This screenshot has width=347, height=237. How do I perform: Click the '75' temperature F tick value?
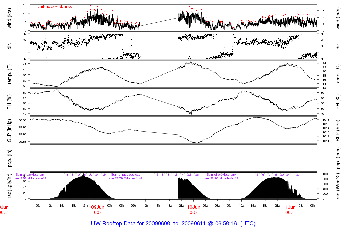click(25, 64)
